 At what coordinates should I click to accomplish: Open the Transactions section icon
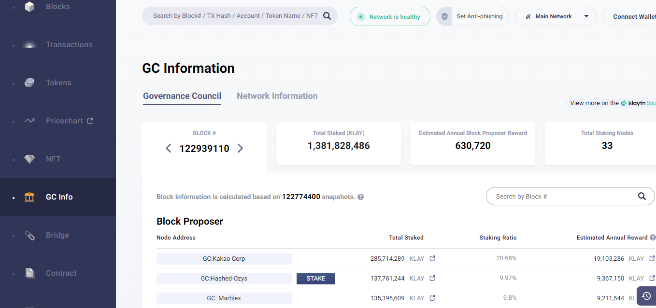coord(29,44)
